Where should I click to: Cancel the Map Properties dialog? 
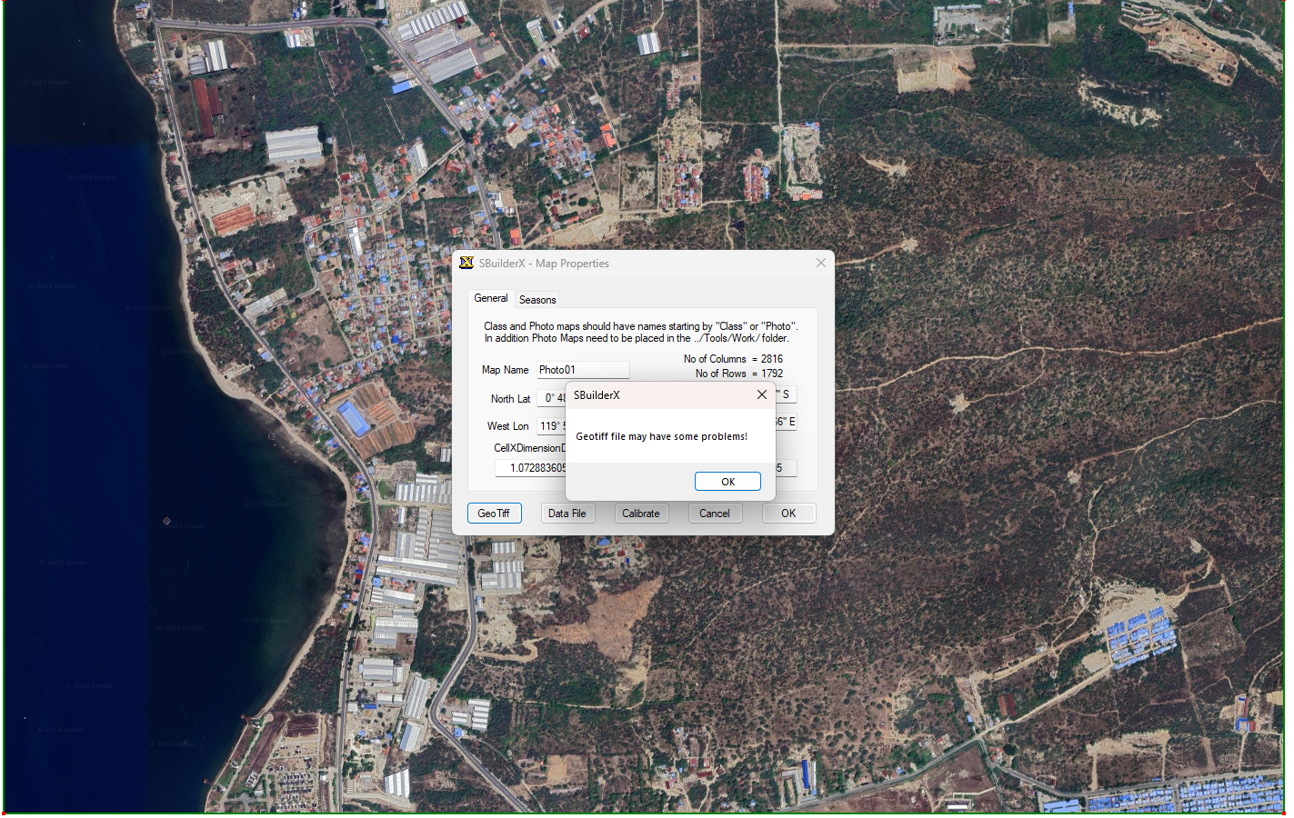pos(714,514)
